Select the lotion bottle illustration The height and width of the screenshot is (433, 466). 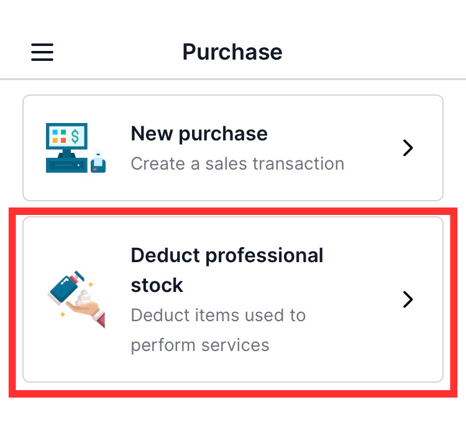coord(66,288)
